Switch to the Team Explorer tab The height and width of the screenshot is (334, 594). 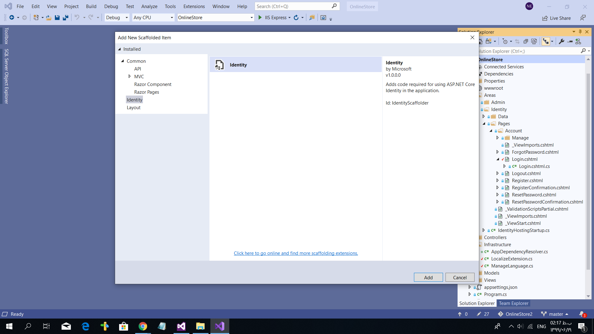[x=513, y=303]
